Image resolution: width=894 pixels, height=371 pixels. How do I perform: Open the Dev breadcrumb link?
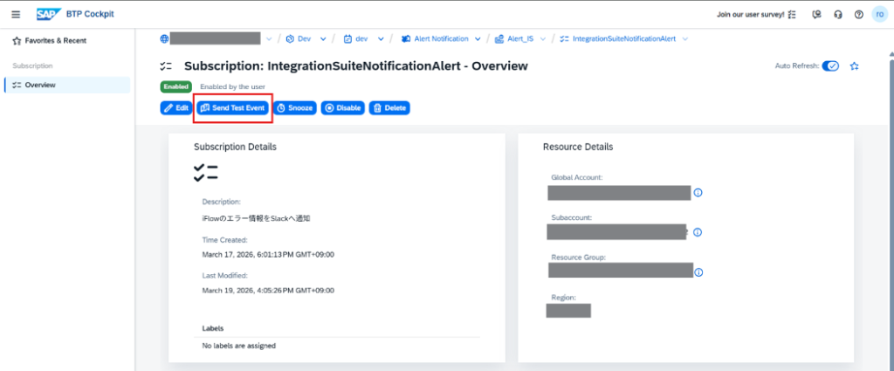pyautogui.click(x=305, y=39)
